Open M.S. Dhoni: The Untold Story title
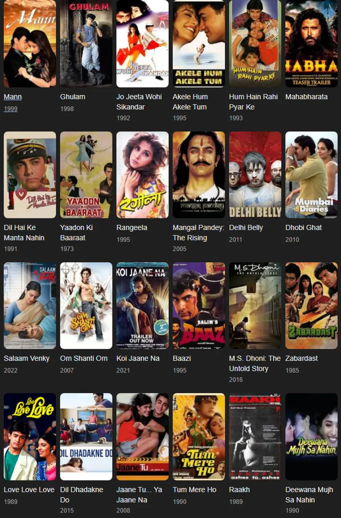341x518 pixels. [x=255, y=363]
